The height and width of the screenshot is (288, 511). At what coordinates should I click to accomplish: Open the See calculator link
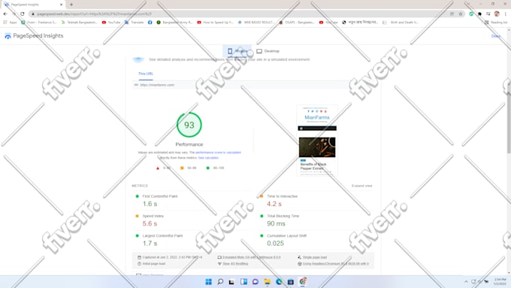pyautogui.click(x=208, y=158)
